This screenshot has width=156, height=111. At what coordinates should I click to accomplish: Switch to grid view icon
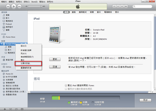[122, 6]
